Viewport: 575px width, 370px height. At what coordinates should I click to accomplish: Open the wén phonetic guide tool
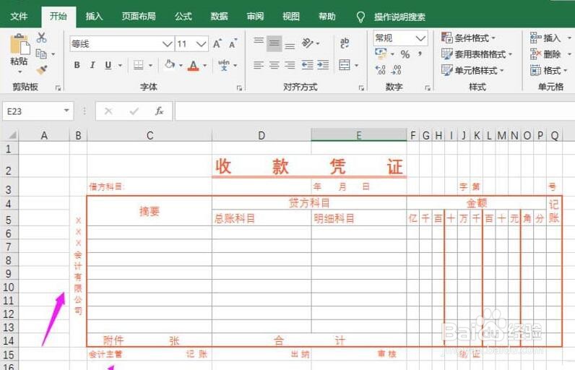[x=224, y=65]
